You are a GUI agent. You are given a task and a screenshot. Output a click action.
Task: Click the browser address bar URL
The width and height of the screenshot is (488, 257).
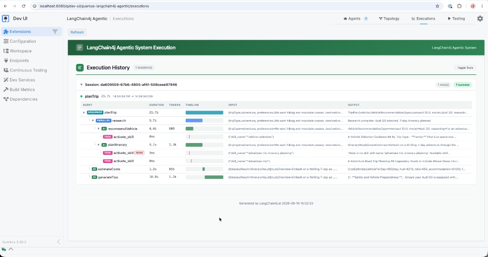[94, 6]
